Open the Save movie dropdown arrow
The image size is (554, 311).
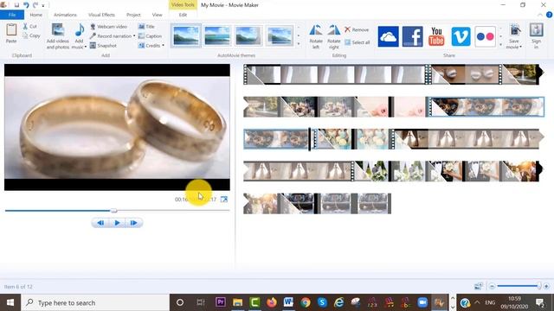click(520, 47)
